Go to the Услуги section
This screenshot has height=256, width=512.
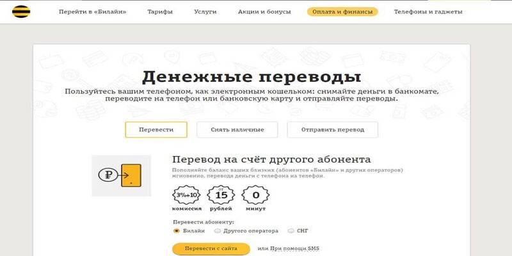click(205, 12)
